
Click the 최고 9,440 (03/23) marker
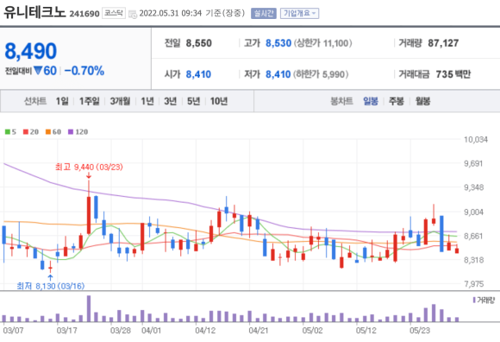click(x=89, y=167)
